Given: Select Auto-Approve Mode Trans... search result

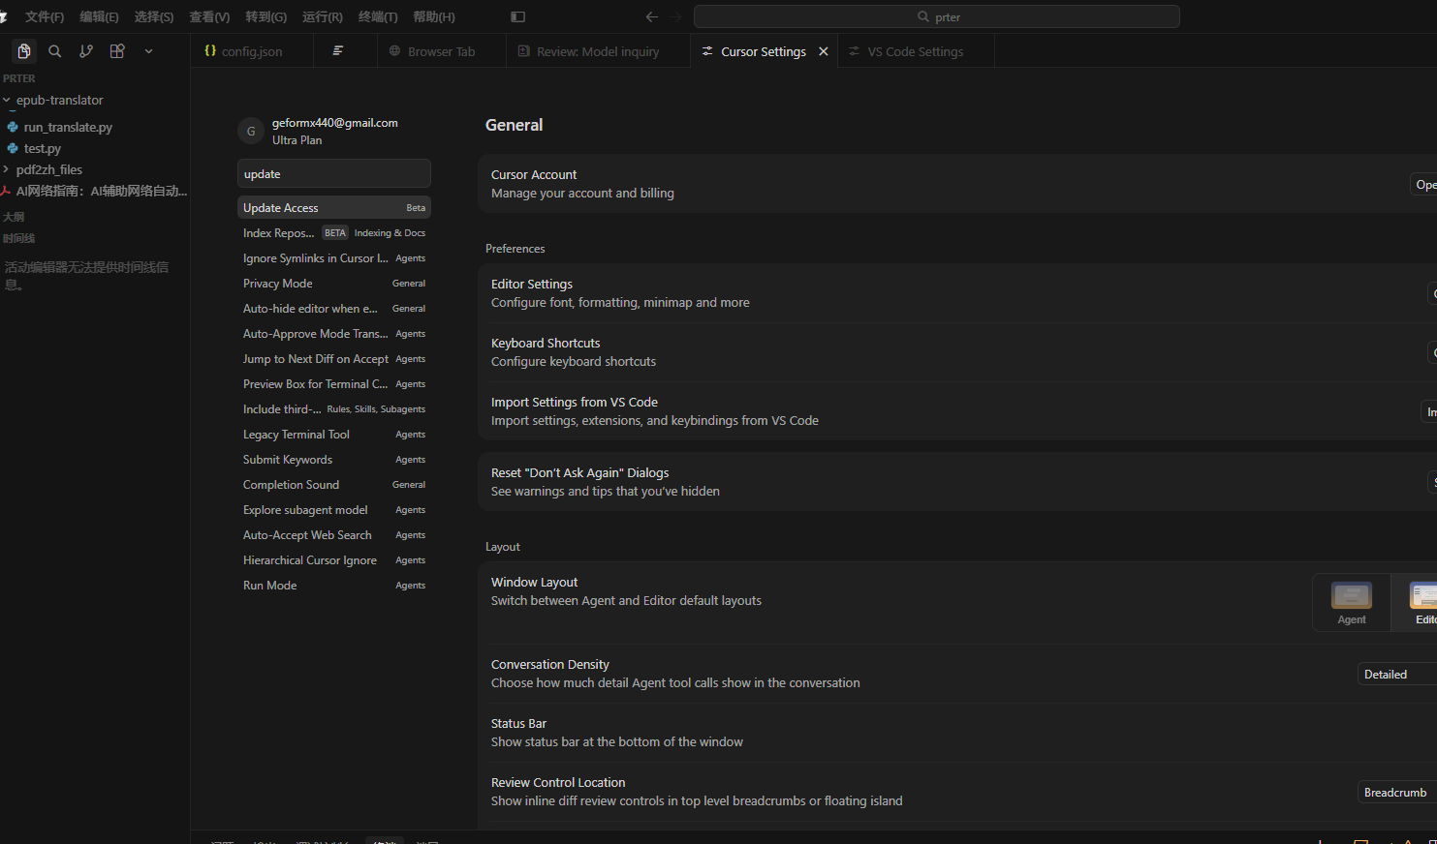Looking at the screenshot, I should pyautogui.click(x=333, y=334).
